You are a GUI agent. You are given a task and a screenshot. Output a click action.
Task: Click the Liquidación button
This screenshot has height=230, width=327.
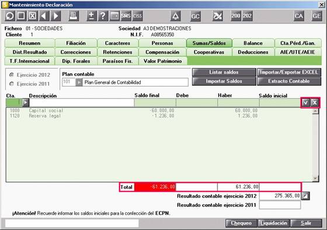pos(274,223)
